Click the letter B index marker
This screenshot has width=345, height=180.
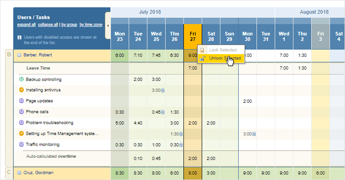tap(9, 55)
